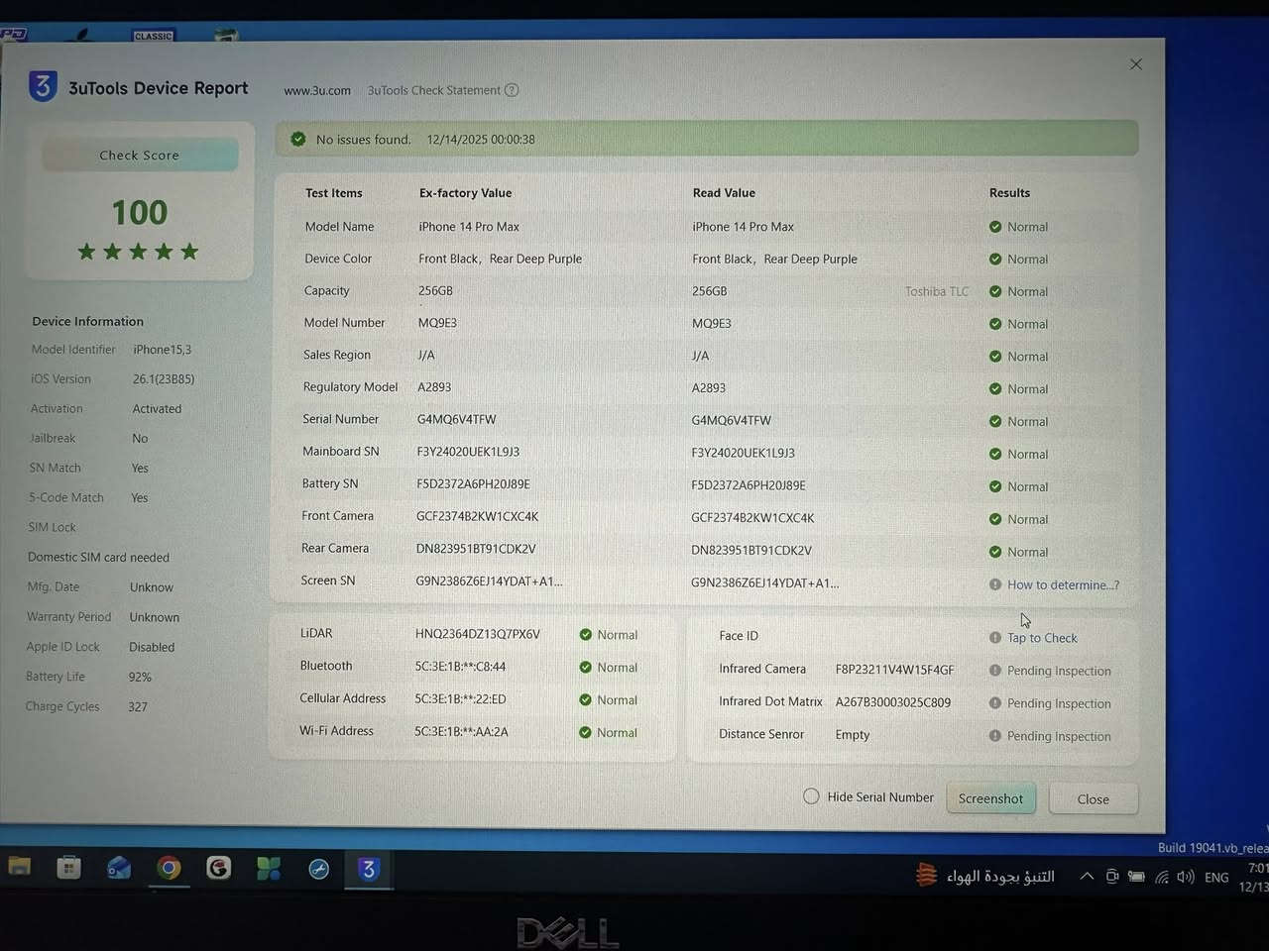
Task: Open File Explorer from the taskbar
Action: click(x=20, y=868)
